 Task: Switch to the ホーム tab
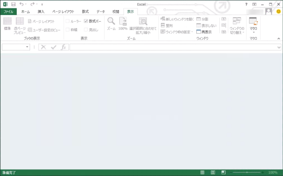click(26, 12)
